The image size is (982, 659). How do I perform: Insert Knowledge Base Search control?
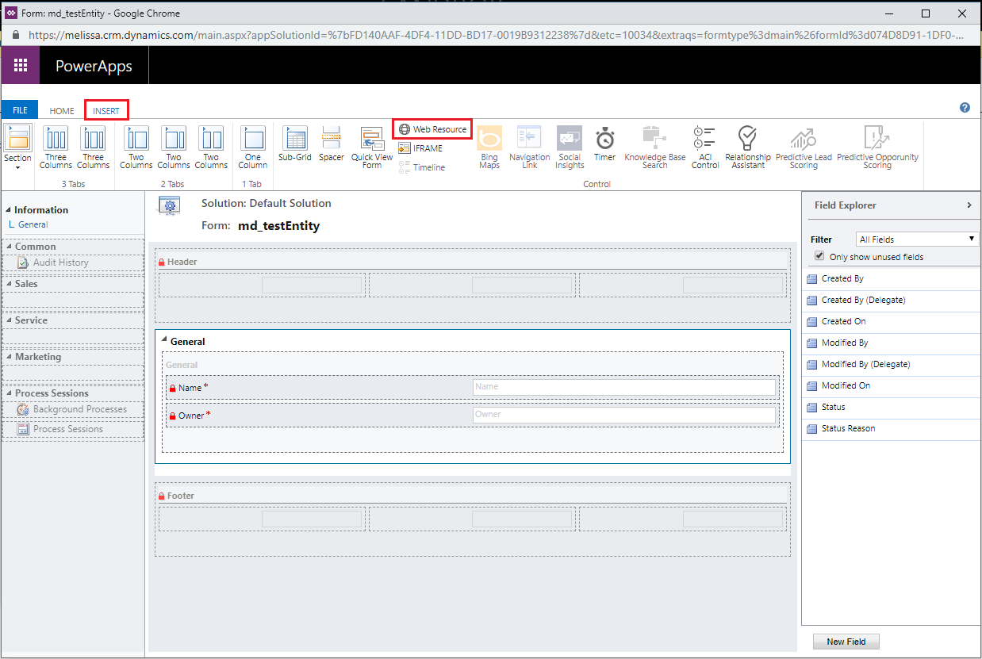(655, 148)
